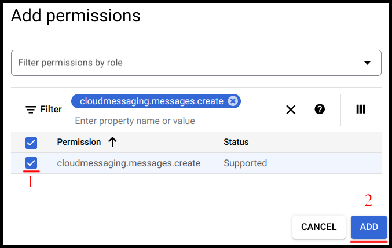Expand the role filter dropdown arrow
Screen dimensions: 392x248
pyautogui.click(x=367, y=63)
